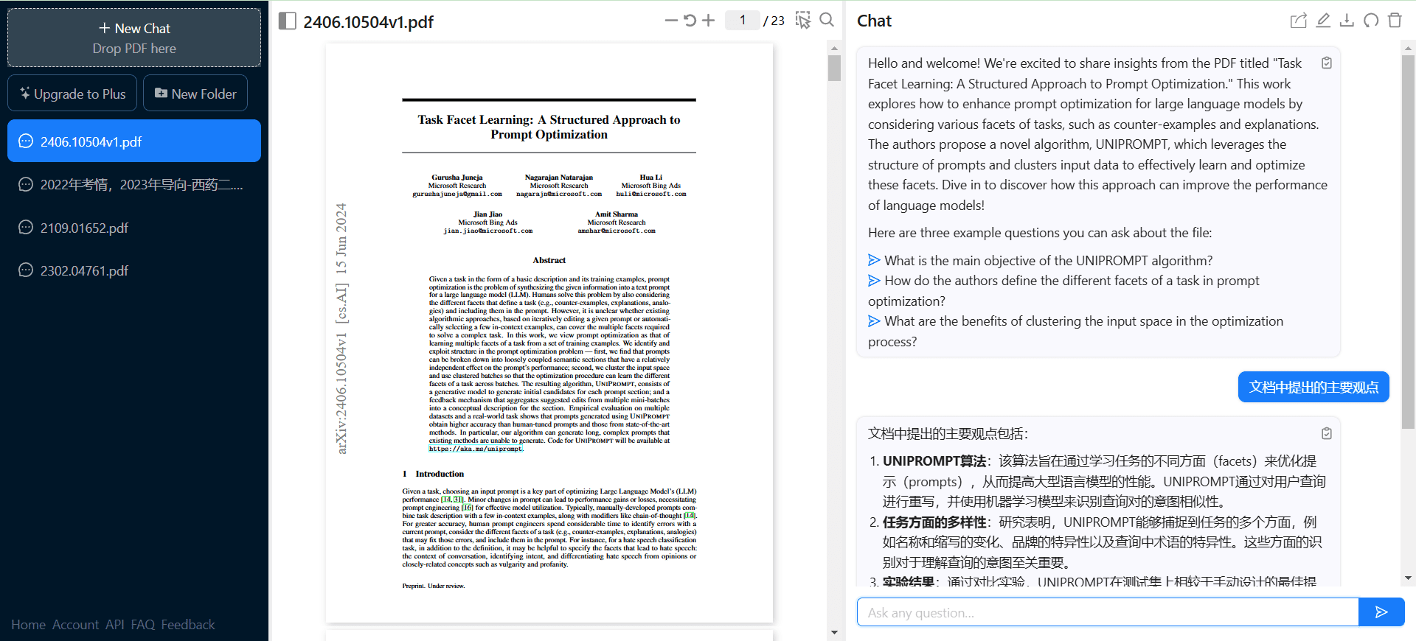Download the chat with export icon
This screenshot has width=1416, height=641.
1347,21
